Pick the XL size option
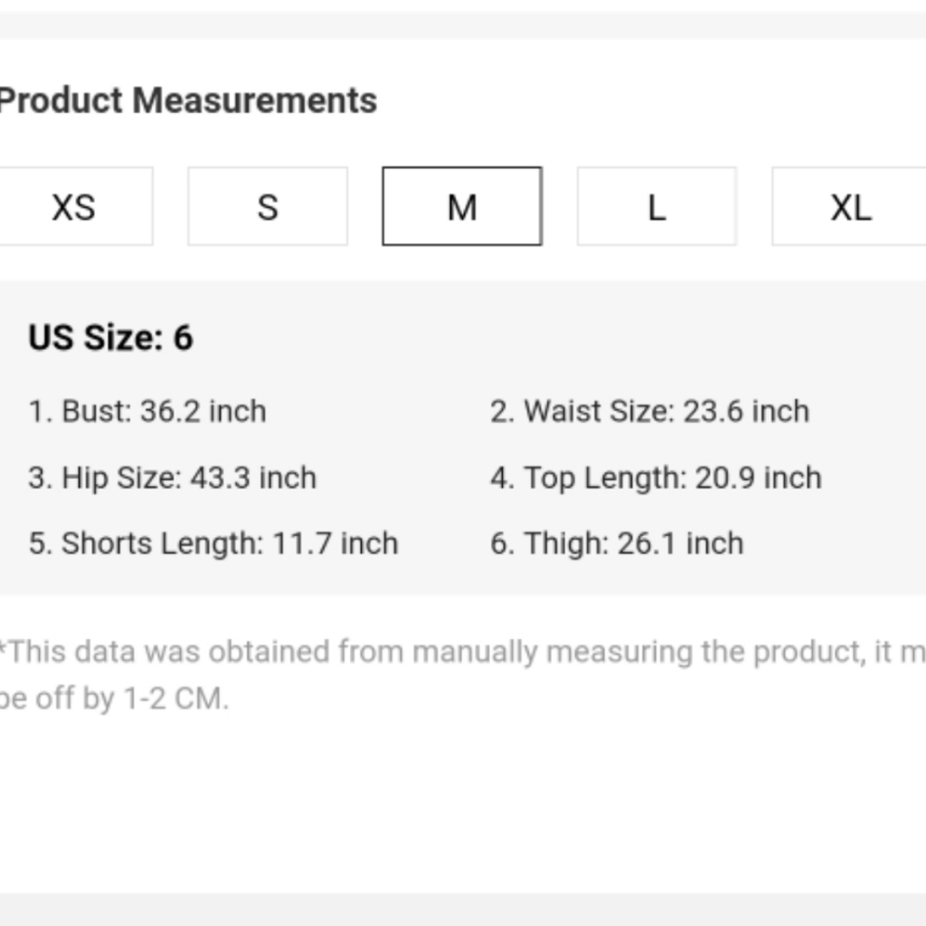Screen dimensions: 926x926 point(849,206)
